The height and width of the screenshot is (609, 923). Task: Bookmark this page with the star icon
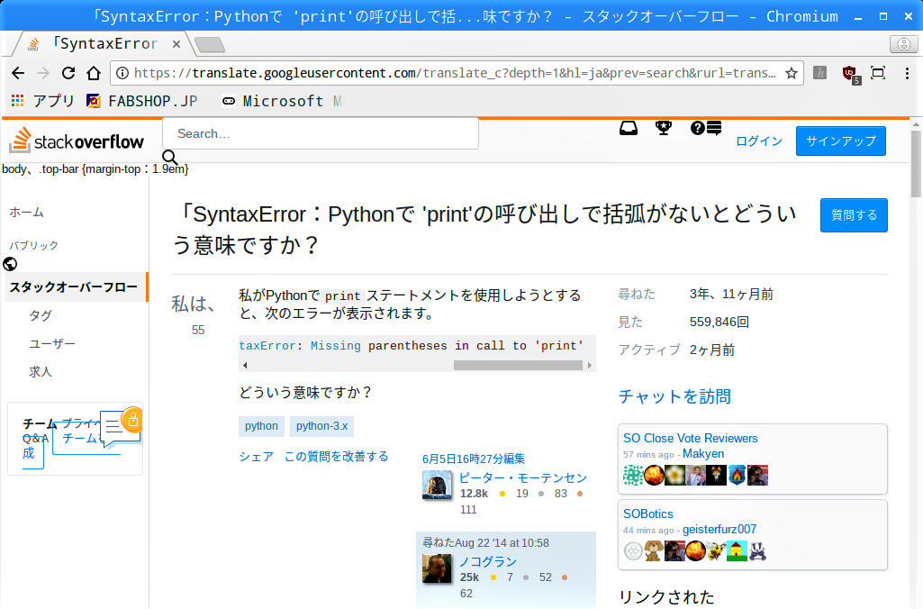pyautogui.click(x=792, y=73)
